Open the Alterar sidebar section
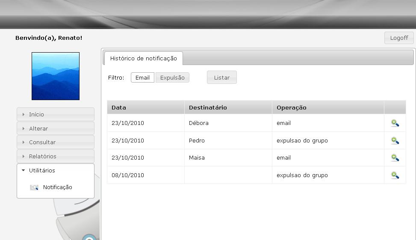416x240 pixels. point(56,128)
